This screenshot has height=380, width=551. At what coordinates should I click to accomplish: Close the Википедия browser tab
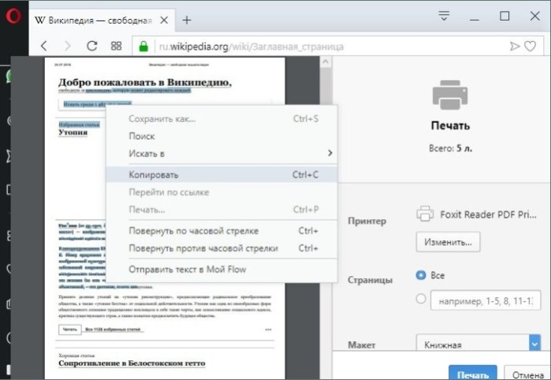(164, 20)
